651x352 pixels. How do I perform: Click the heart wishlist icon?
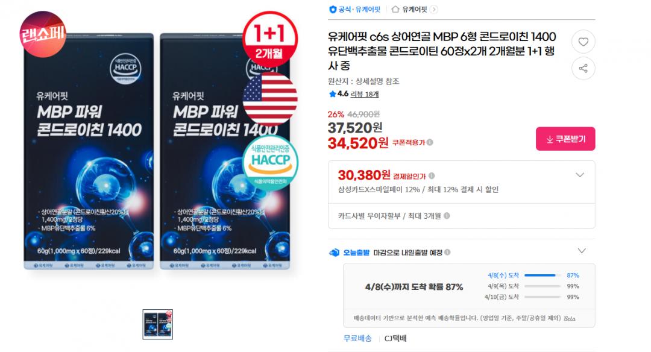pos(583,42)
